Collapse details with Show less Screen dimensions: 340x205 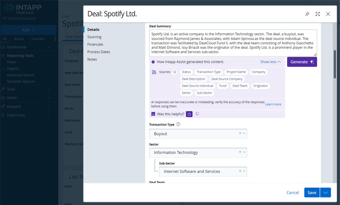click(x=270, y=62)
